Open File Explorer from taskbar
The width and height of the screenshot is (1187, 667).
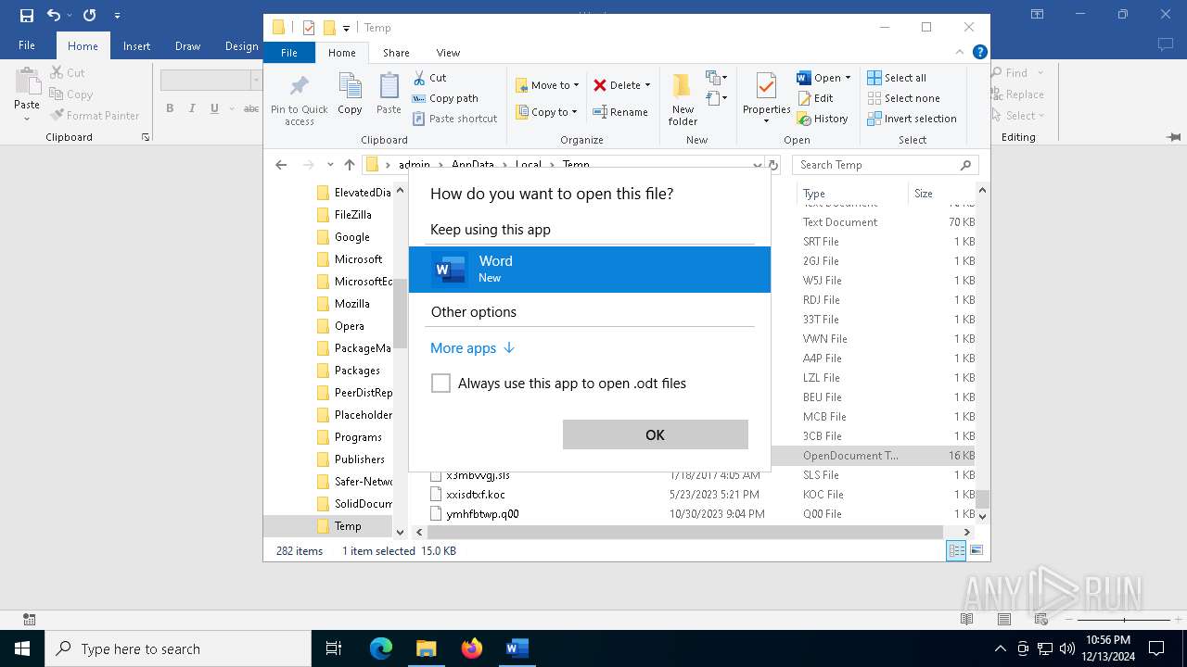coord(426,648)
